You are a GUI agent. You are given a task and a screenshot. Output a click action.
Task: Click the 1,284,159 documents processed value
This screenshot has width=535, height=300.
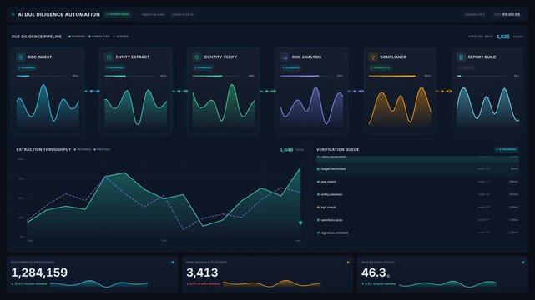tap(39, 272)
